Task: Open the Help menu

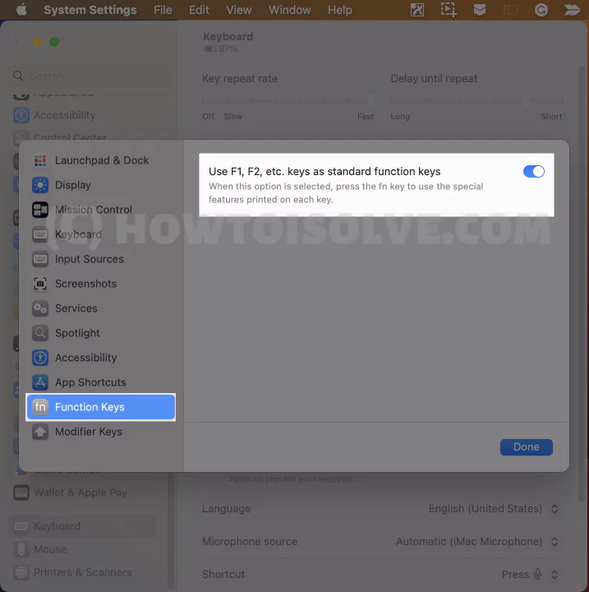Action: coord(339,10)
